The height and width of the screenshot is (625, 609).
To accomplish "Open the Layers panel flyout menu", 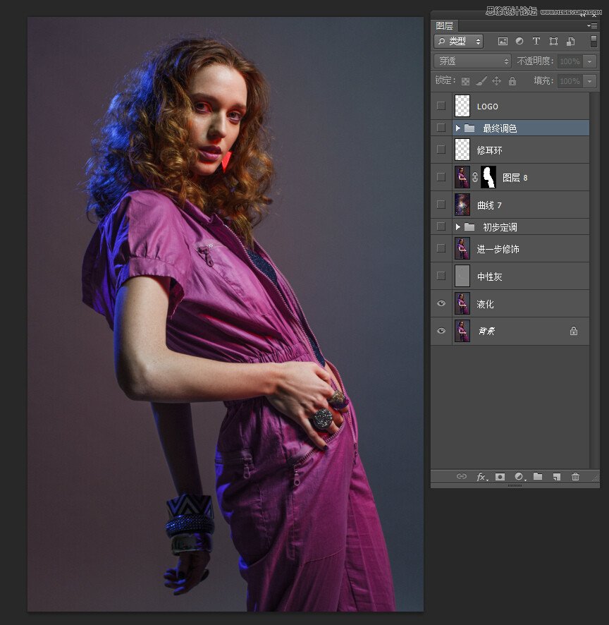I will 592,25.
